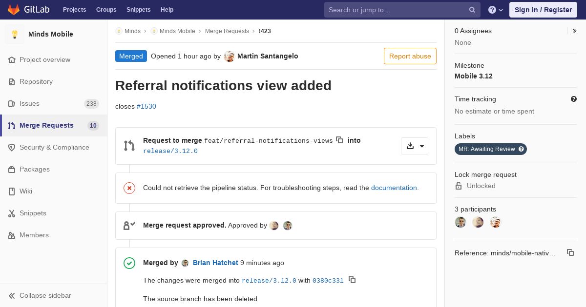Image resolution: width=586 pixels, height=307 pixels.
Task: Open the Help top menu
Action: coord(167,10)
